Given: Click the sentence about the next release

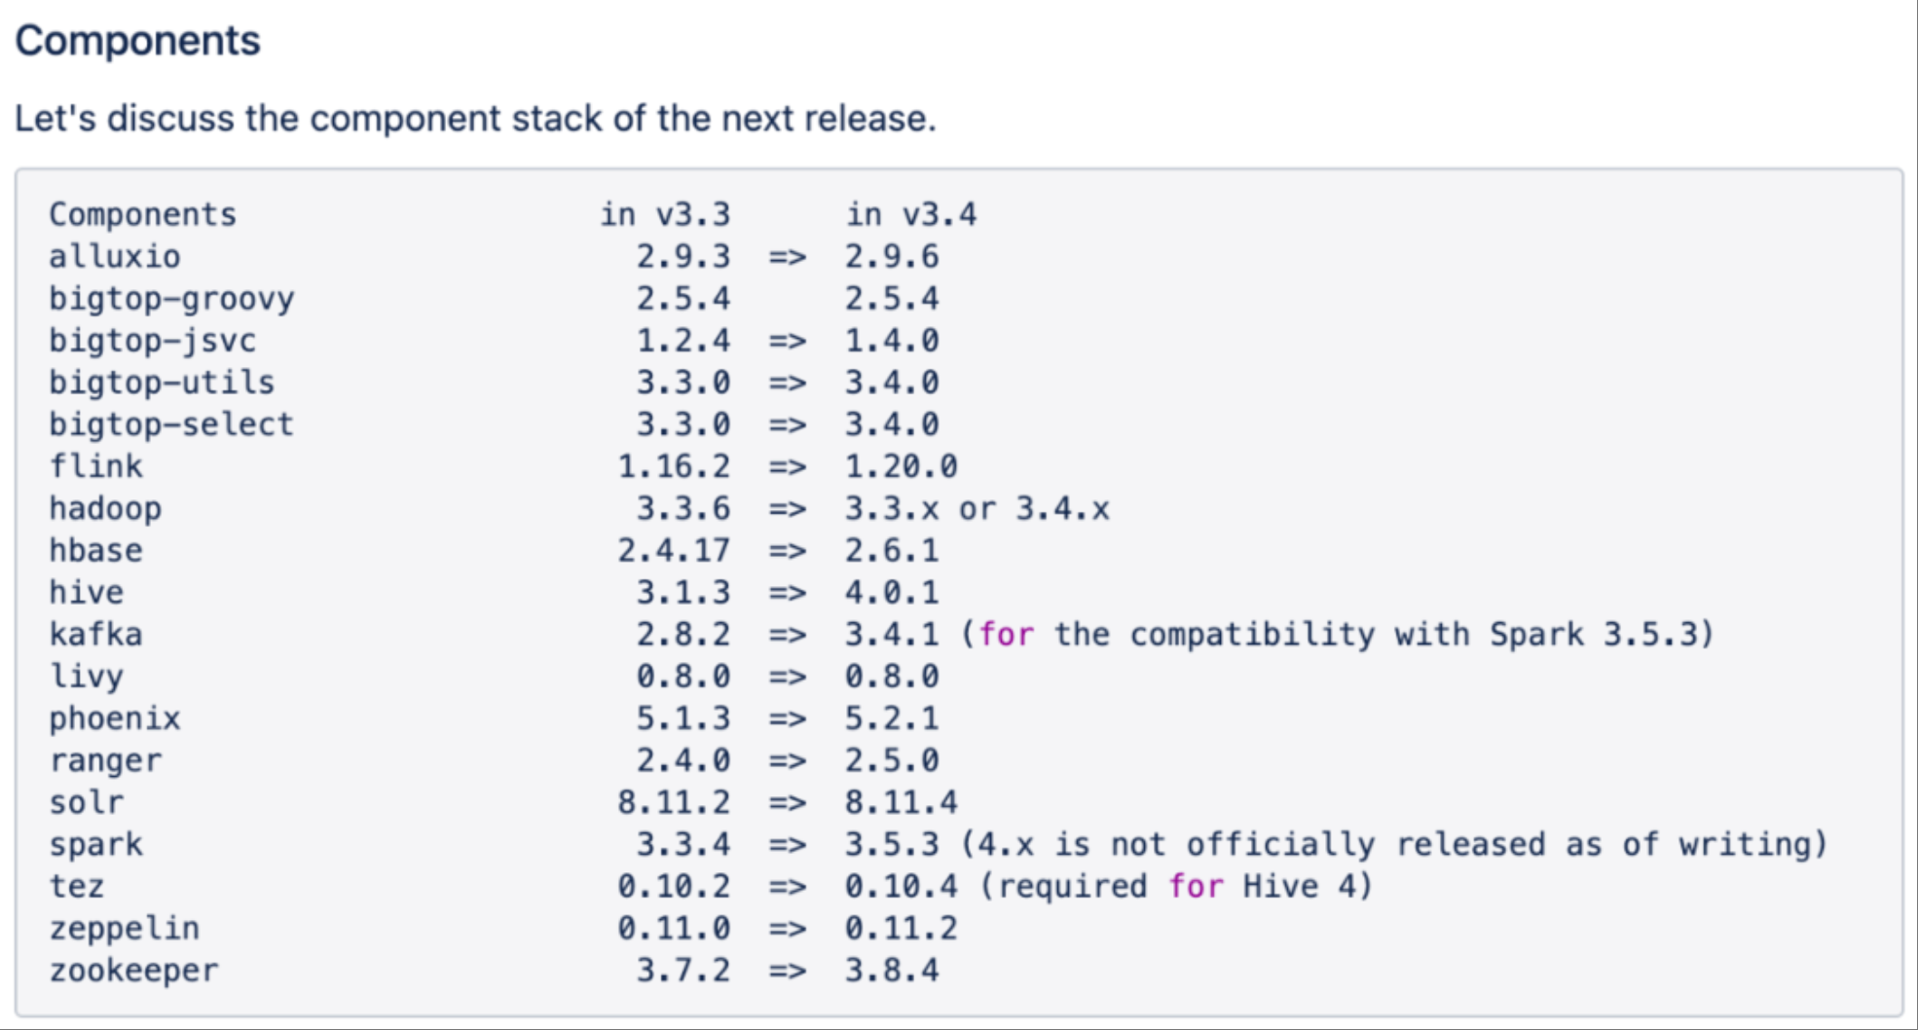Looking at the screenshot, I should [x=475, y=119].
